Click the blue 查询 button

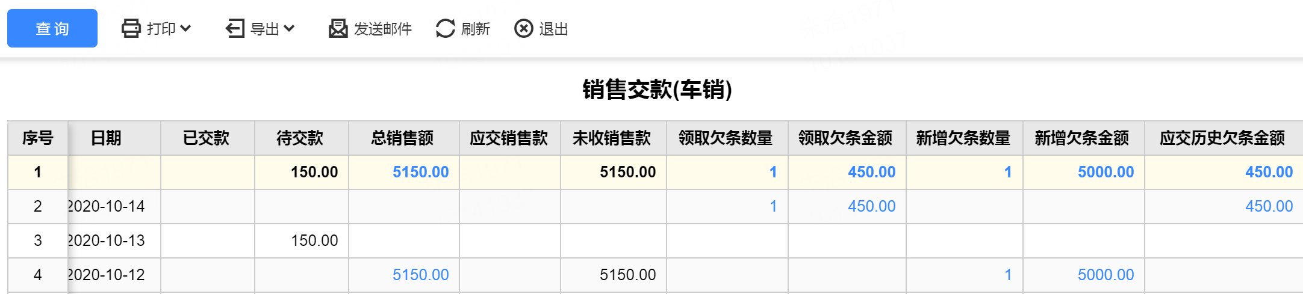52,28
